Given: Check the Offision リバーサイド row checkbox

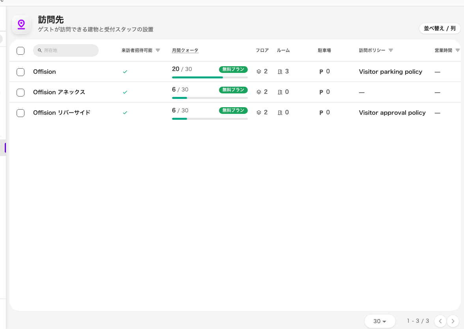Looking at the screenshot, I should (x=21, y=113).
